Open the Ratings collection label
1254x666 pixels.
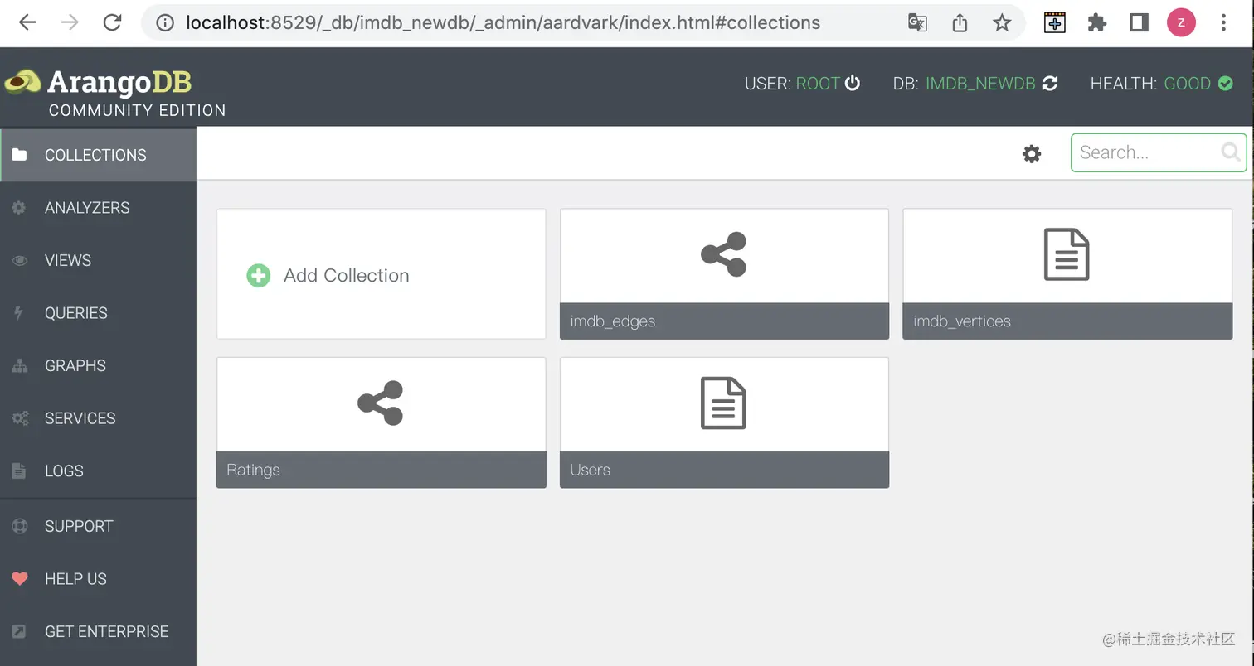pos(253,470)
